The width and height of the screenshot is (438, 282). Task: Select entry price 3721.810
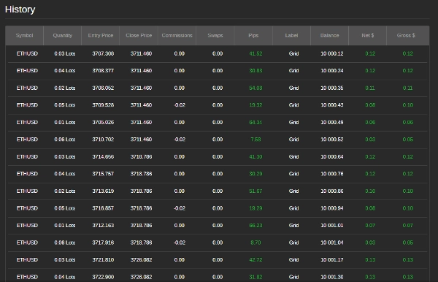pyautogui.click(x=103, y=259)
